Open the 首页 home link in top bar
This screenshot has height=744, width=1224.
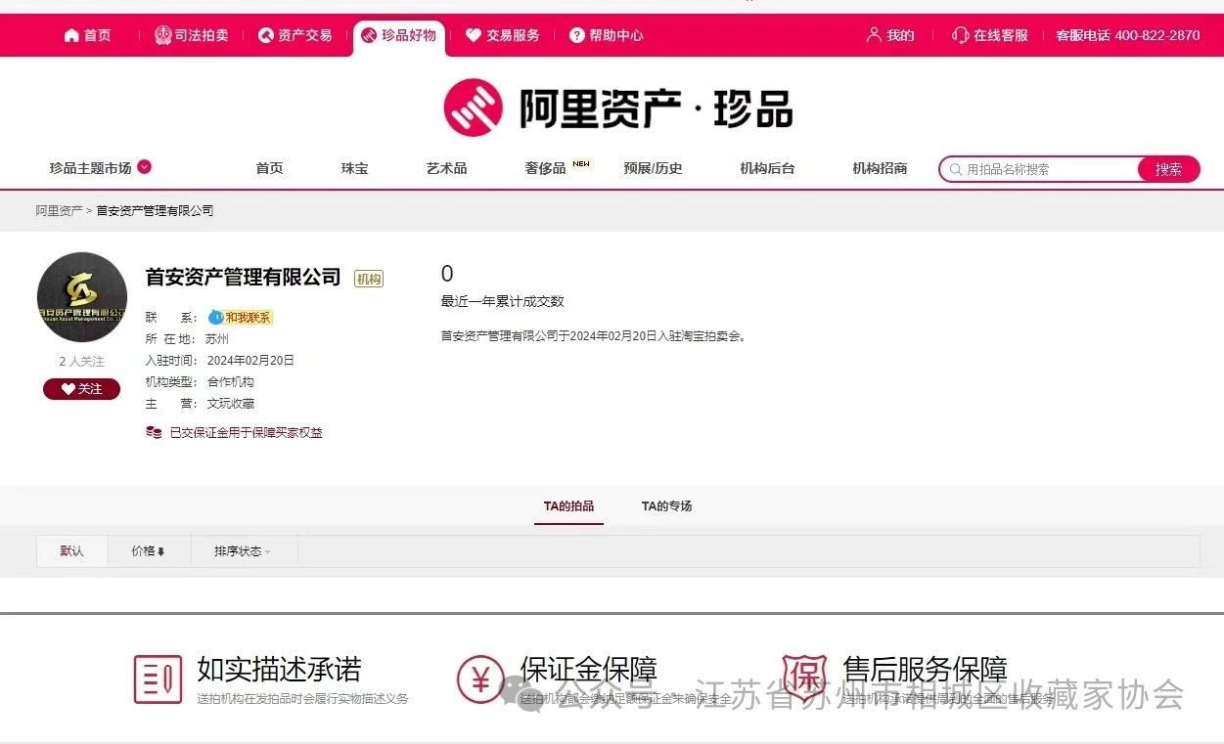(x=87, y=35)
